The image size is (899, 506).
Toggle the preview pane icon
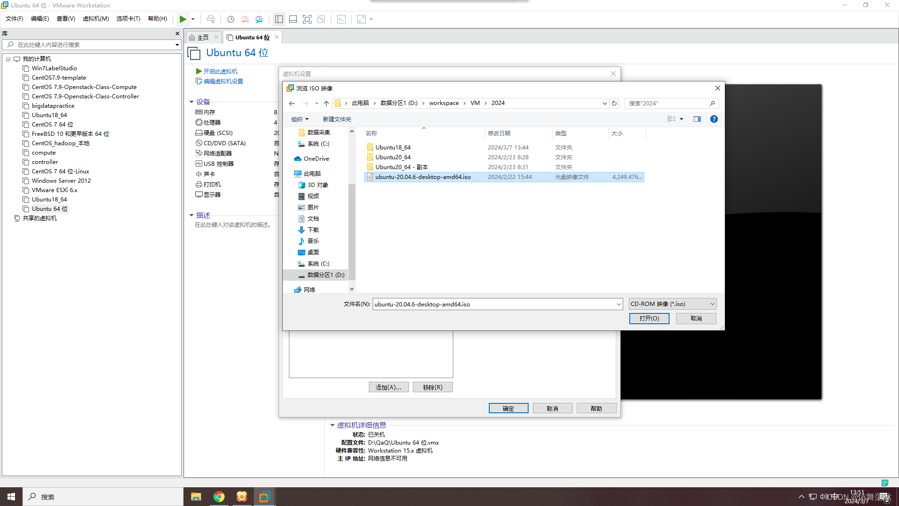697,119
